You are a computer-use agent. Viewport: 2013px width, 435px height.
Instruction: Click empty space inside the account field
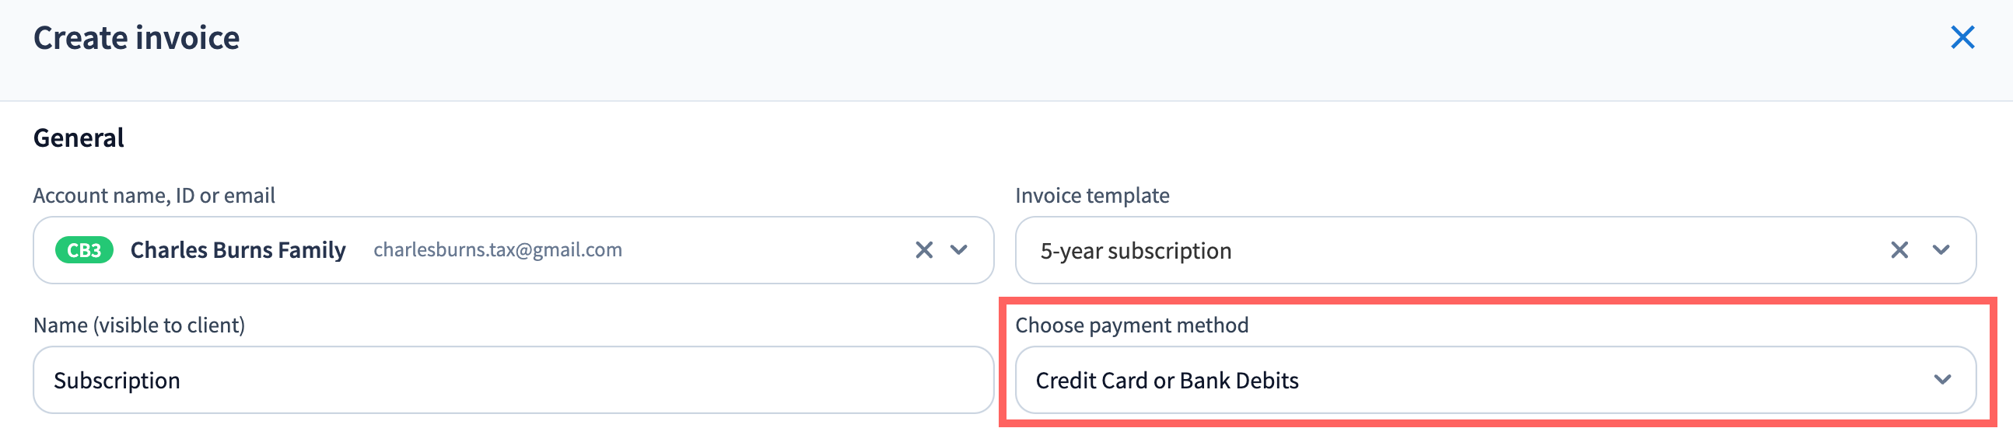tap(766, 250)
